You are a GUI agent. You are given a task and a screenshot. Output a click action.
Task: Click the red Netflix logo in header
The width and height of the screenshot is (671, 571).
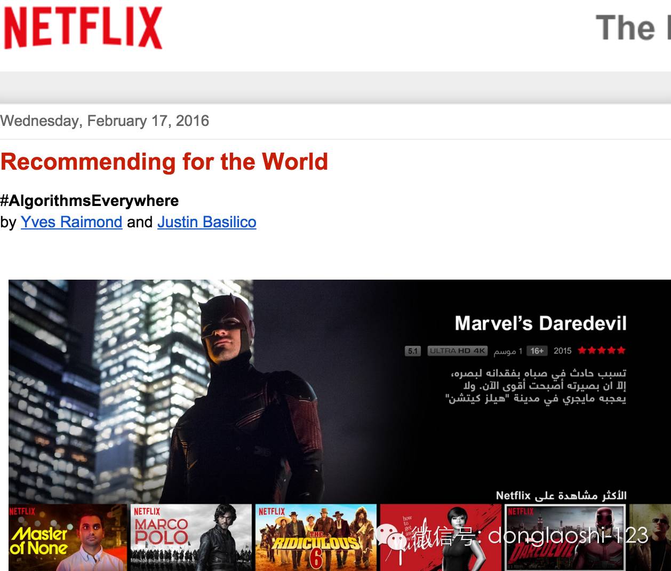point(83,28)
